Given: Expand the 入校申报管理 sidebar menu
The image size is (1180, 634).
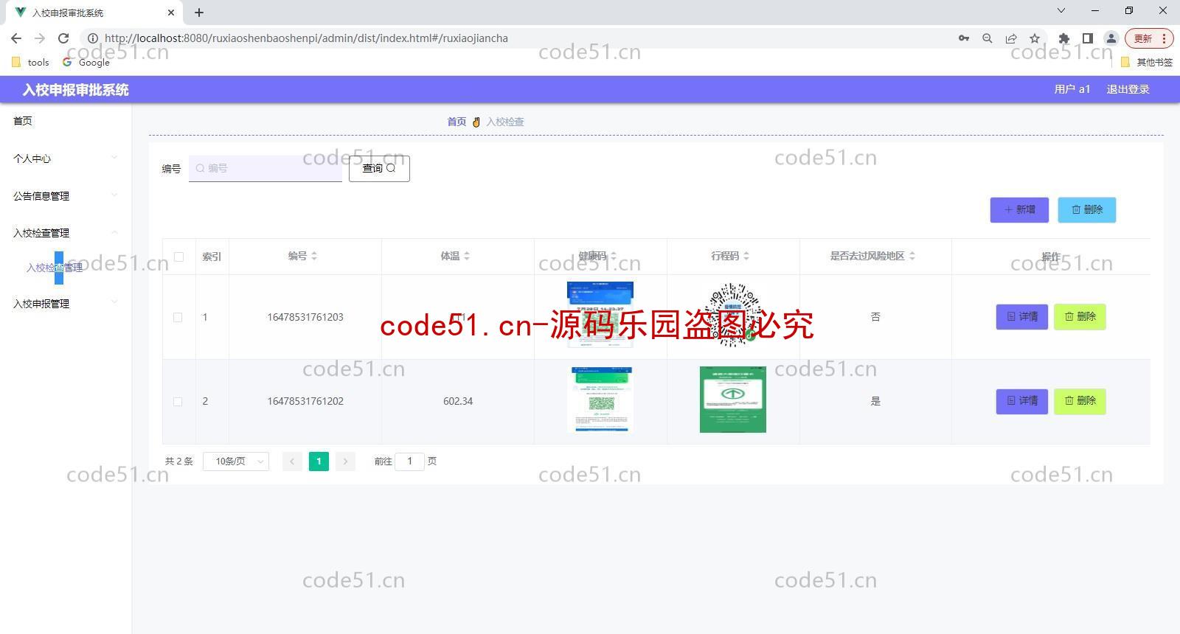Looking at the screenshot, I should coord(66,304).
